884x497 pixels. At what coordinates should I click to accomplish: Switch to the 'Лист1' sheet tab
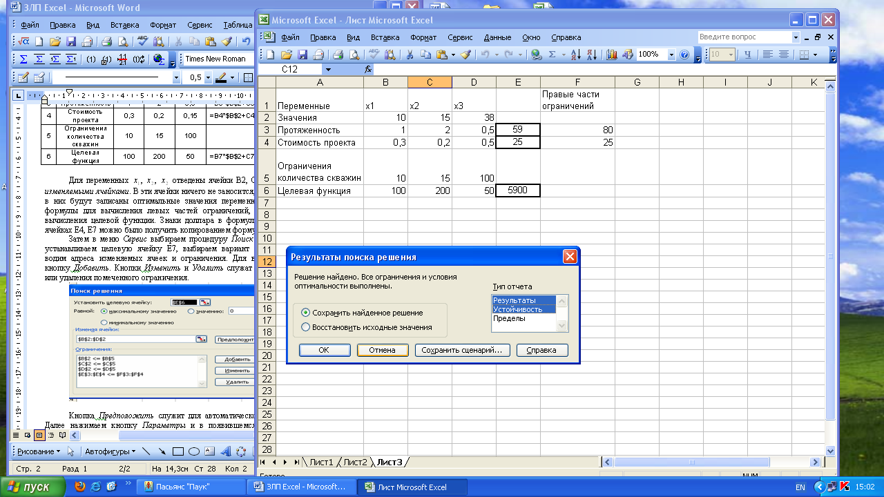320,462
